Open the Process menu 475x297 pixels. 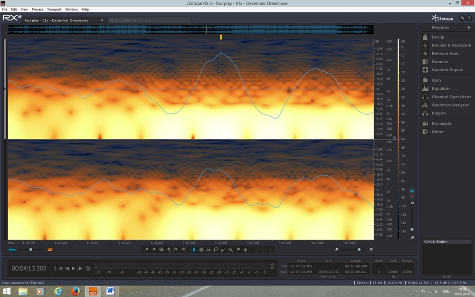(x=37, y=10)
